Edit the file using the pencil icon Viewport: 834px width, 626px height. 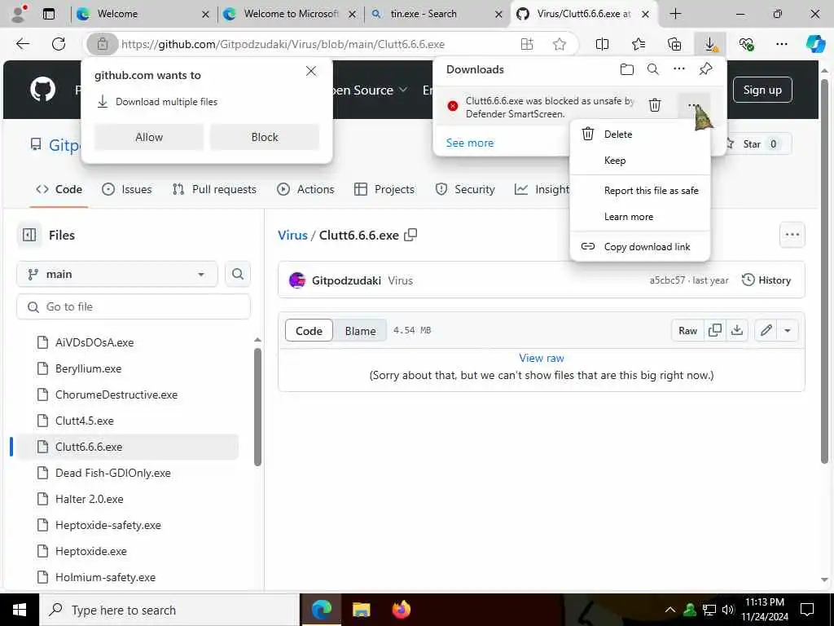(x=766, y=331)
